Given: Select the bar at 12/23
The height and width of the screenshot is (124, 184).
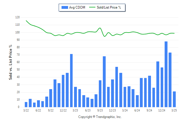Looking at the screenshot, I should (113, 93).
